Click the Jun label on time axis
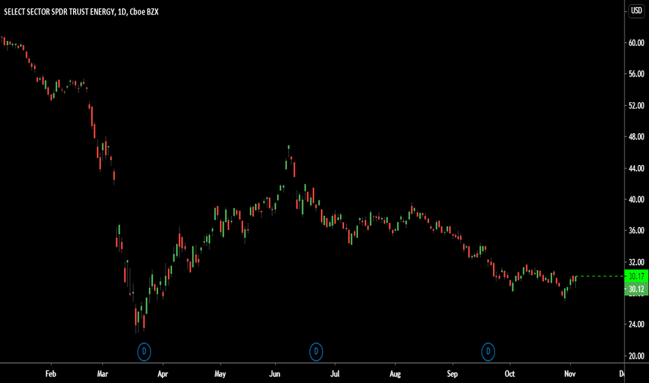The width and height of the screenshot is (649, 383). point(275,374)
